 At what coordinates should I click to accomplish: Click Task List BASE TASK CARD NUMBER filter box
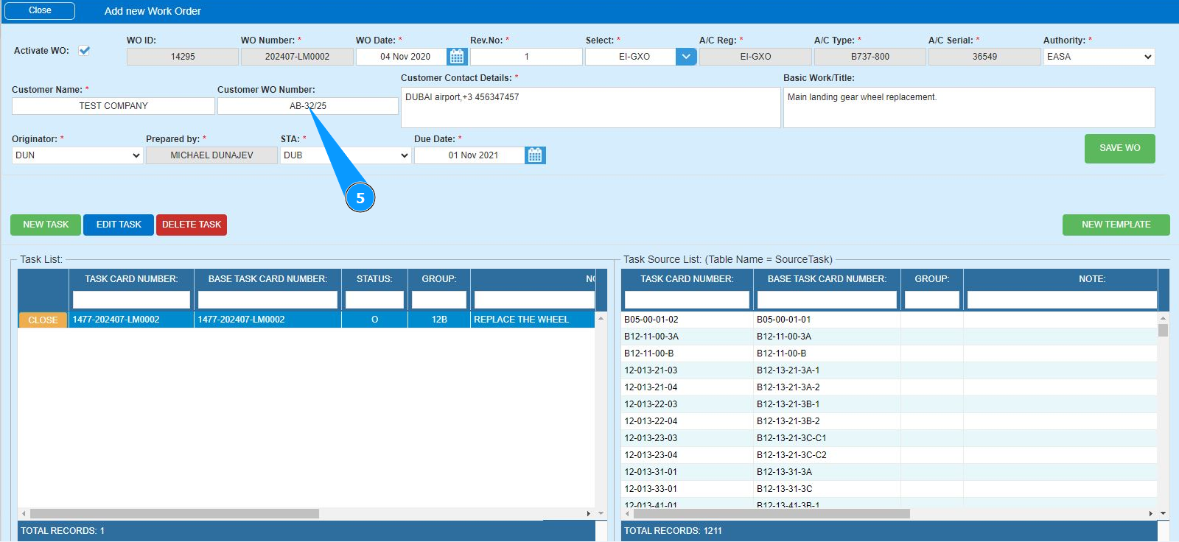pyautogui.click(x=267, y=300)
